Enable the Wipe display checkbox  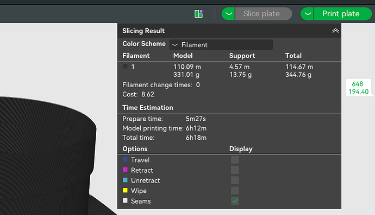click(x=235, y=191)
